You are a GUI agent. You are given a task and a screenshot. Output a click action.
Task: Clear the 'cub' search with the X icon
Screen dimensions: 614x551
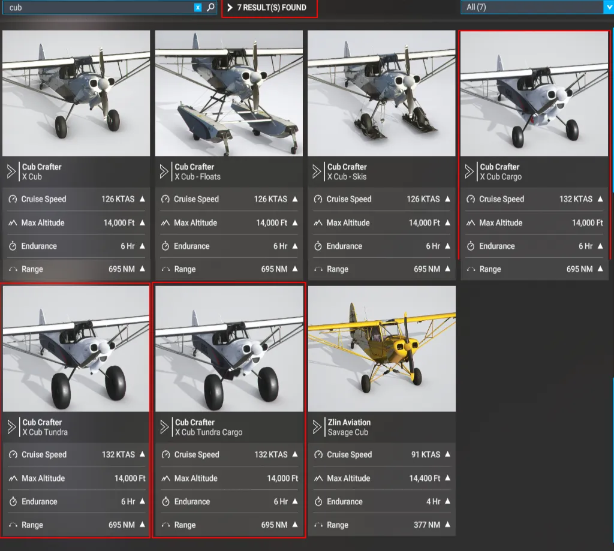coord(198,7)
